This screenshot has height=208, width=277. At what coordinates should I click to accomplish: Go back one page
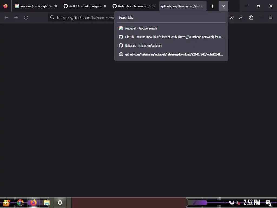coord(6,18)
